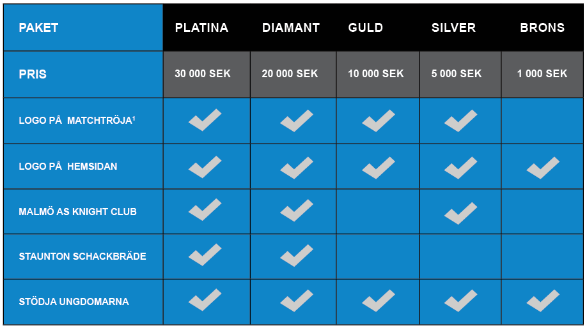Click the LOGO PÅ MATCHTRÖJA row label

tap(77, 121)
